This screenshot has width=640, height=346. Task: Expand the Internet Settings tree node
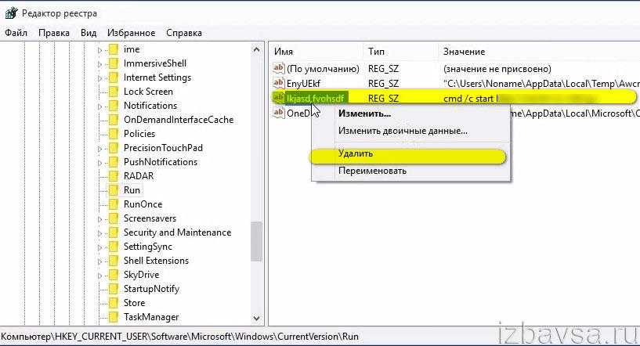(100, 77)
